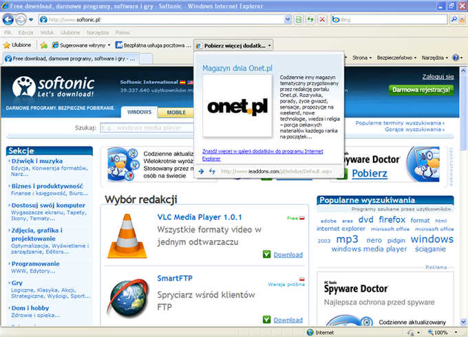Open Sugerowane witryny dropdown
Screen dimensions: 468x337
(x=81, y=45)
